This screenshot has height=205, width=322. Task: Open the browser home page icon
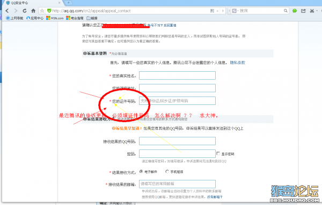point(33,11)
